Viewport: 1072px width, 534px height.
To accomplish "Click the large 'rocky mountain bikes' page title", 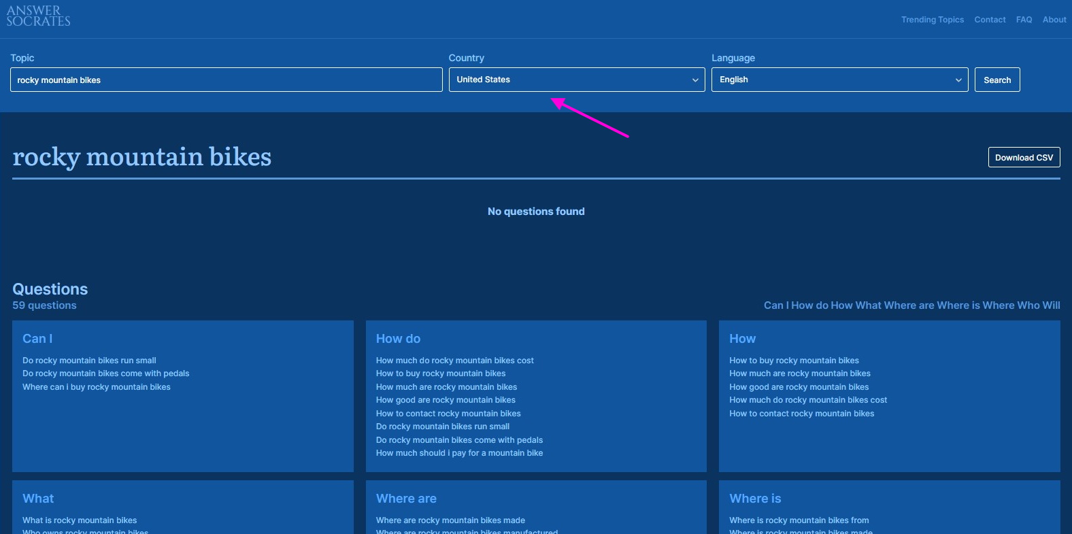I will coord(142,157).
